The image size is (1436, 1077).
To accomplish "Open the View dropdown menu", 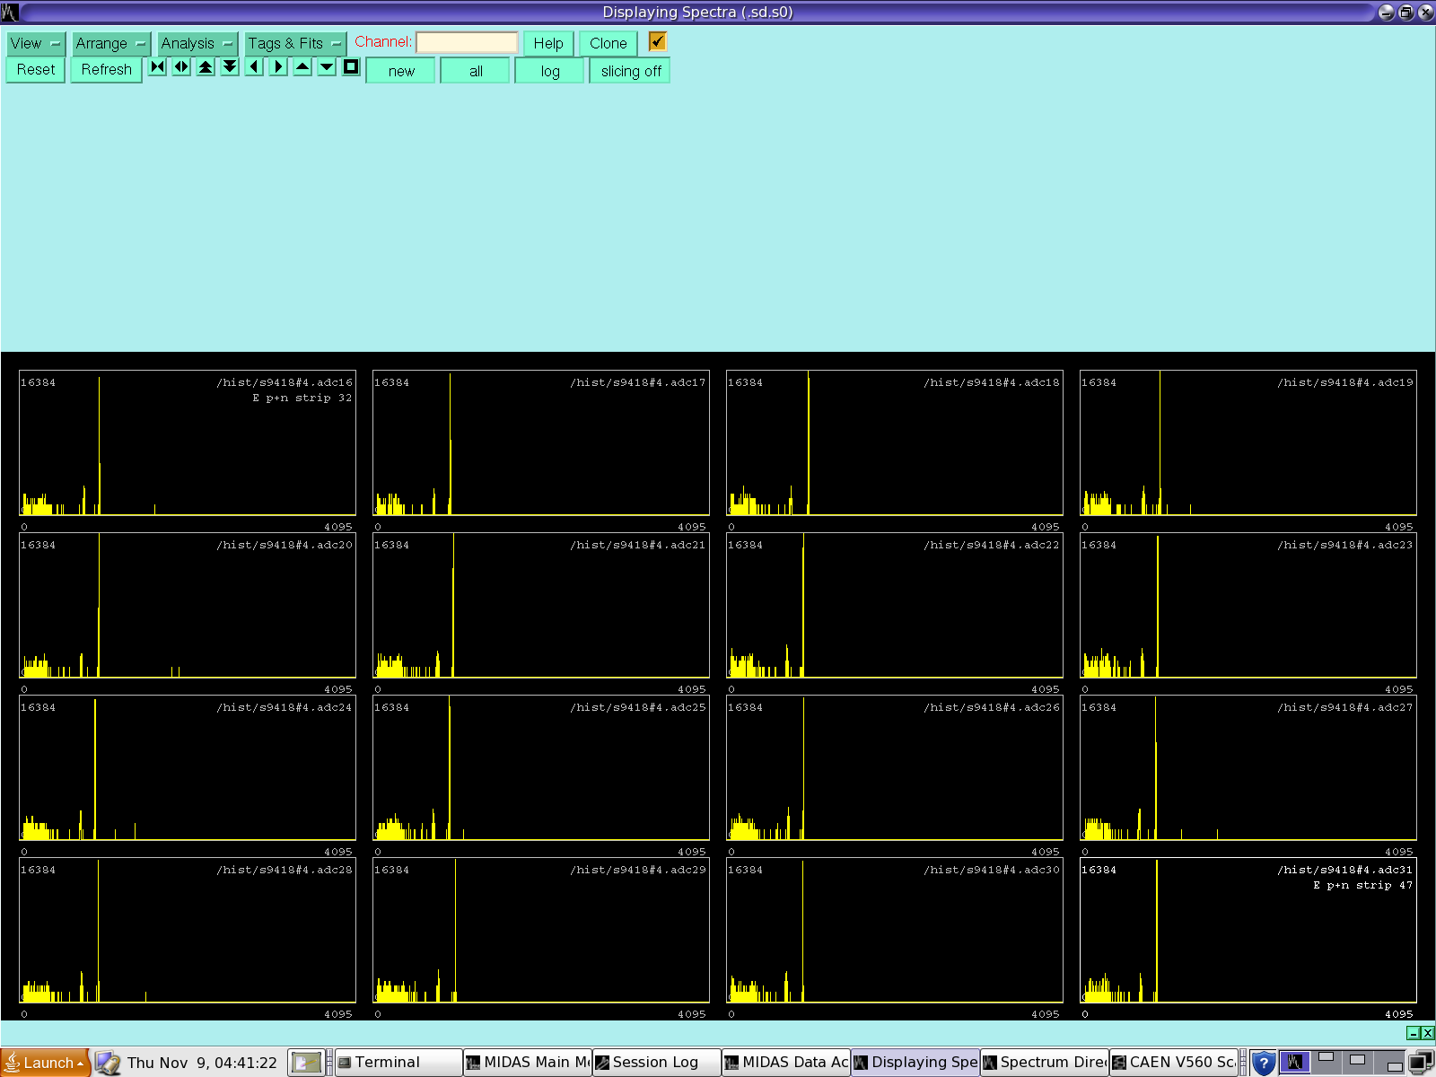I will pyautogui.click(x=36, y=43).
